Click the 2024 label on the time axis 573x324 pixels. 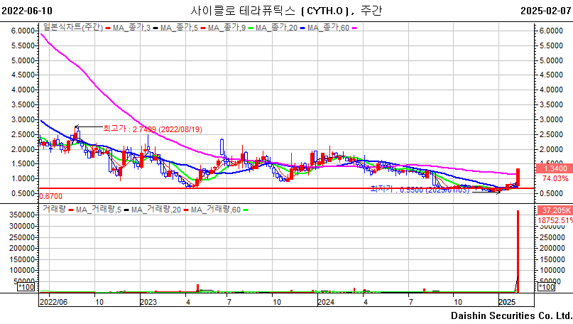(x=326, y=302)
